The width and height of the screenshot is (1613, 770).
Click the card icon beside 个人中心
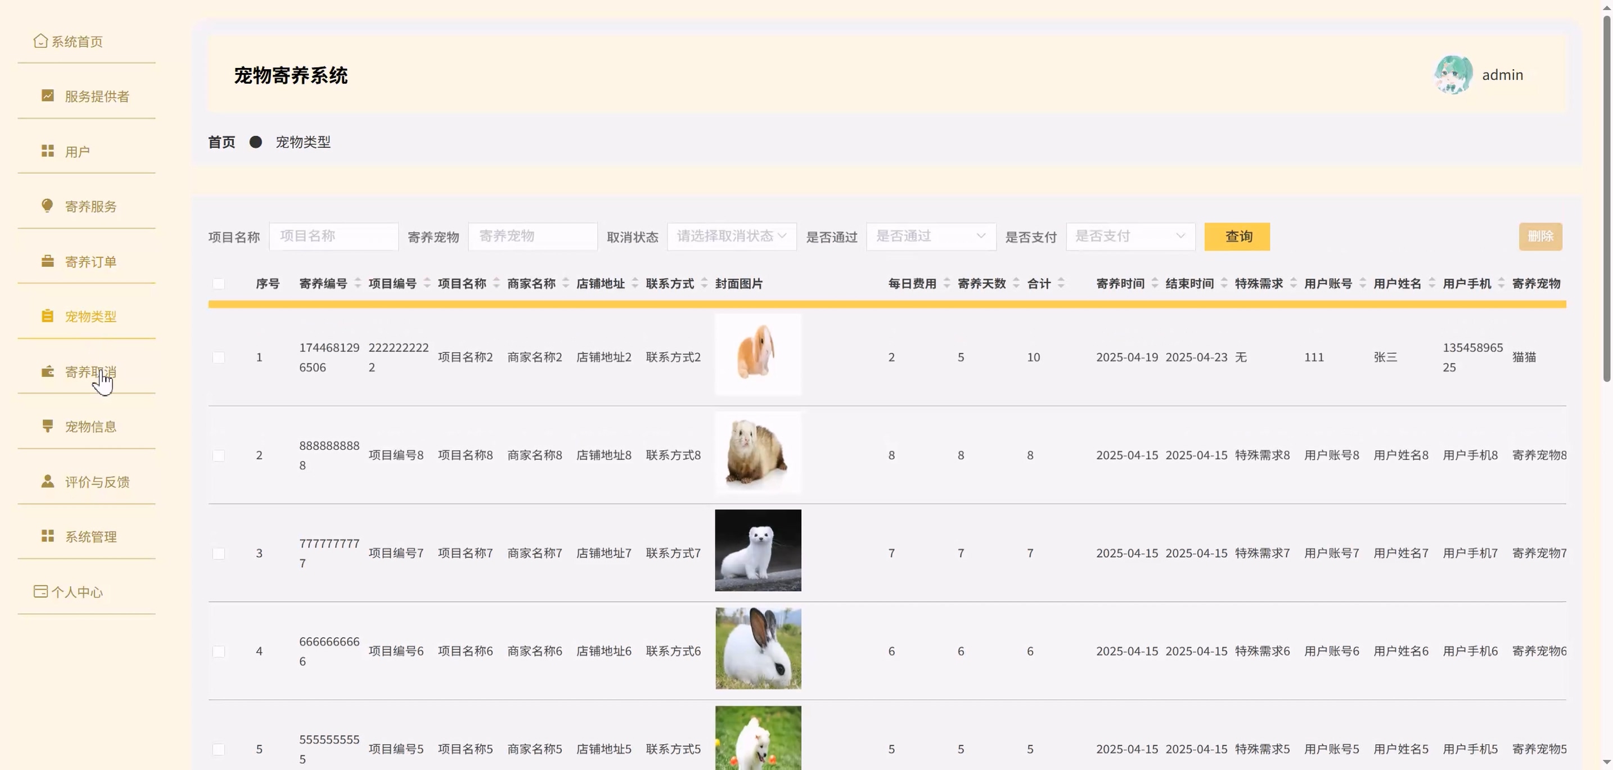(x=40, y=592)
